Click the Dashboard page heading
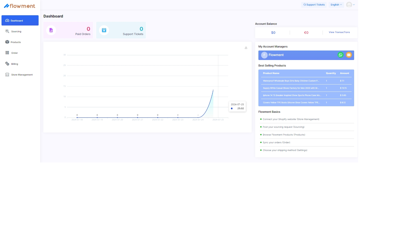The width and height of the screenshot is (401, 225). click(x=53, y=16)
